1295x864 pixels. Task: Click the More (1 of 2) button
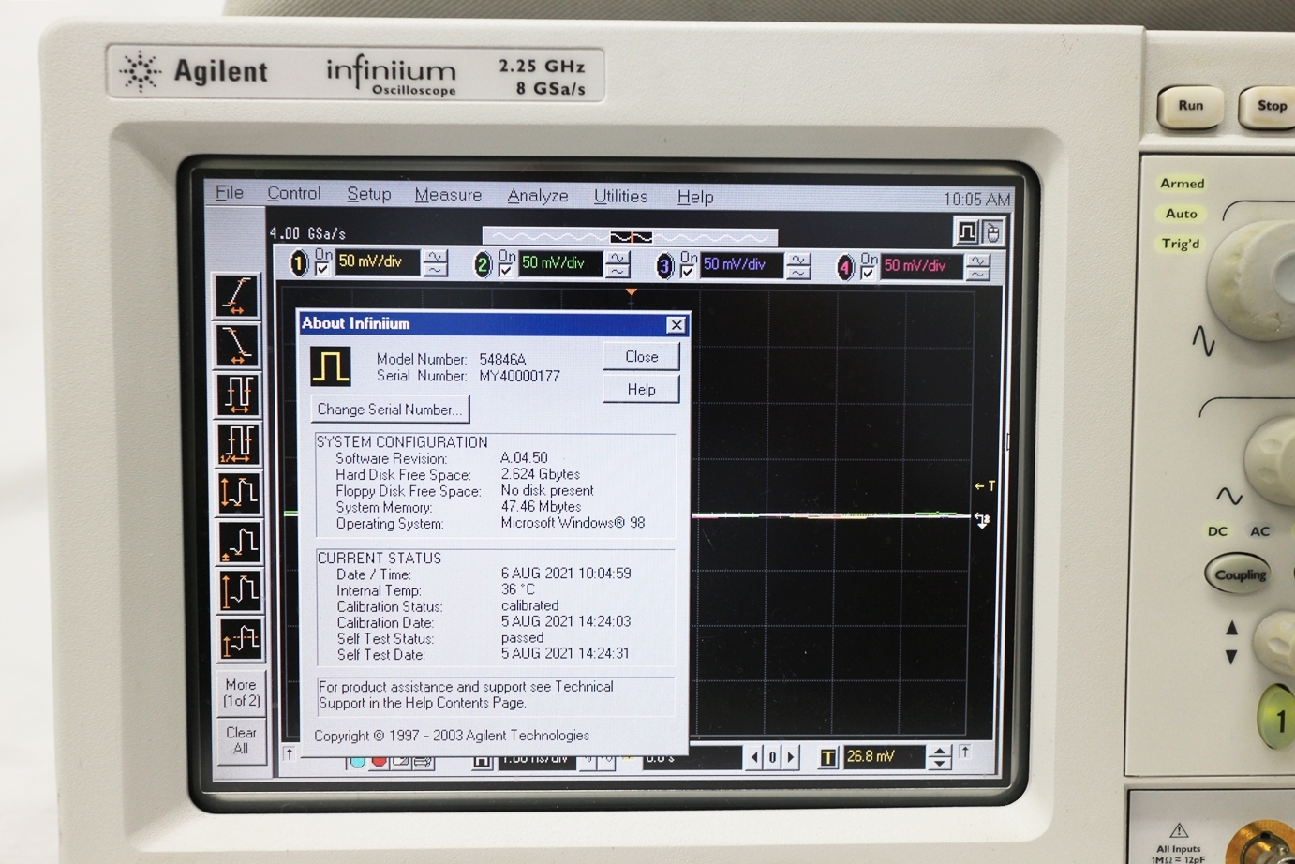pyautogui.click(x=241, y=693)
